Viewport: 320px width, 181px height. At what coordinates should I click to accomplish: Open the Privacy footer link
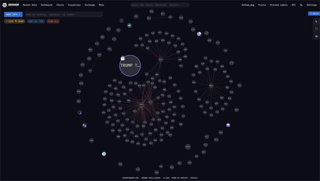[194, 178]
